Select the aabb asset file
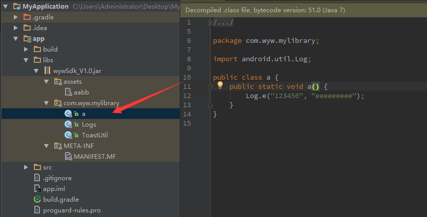 [x=81, y=92]
